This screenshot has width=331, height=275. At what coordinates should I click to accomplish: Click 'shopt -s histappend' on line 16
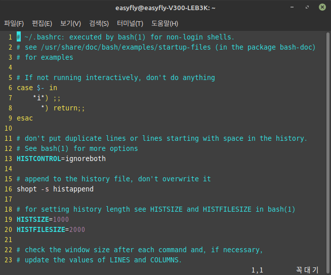[x=55, y=189]
